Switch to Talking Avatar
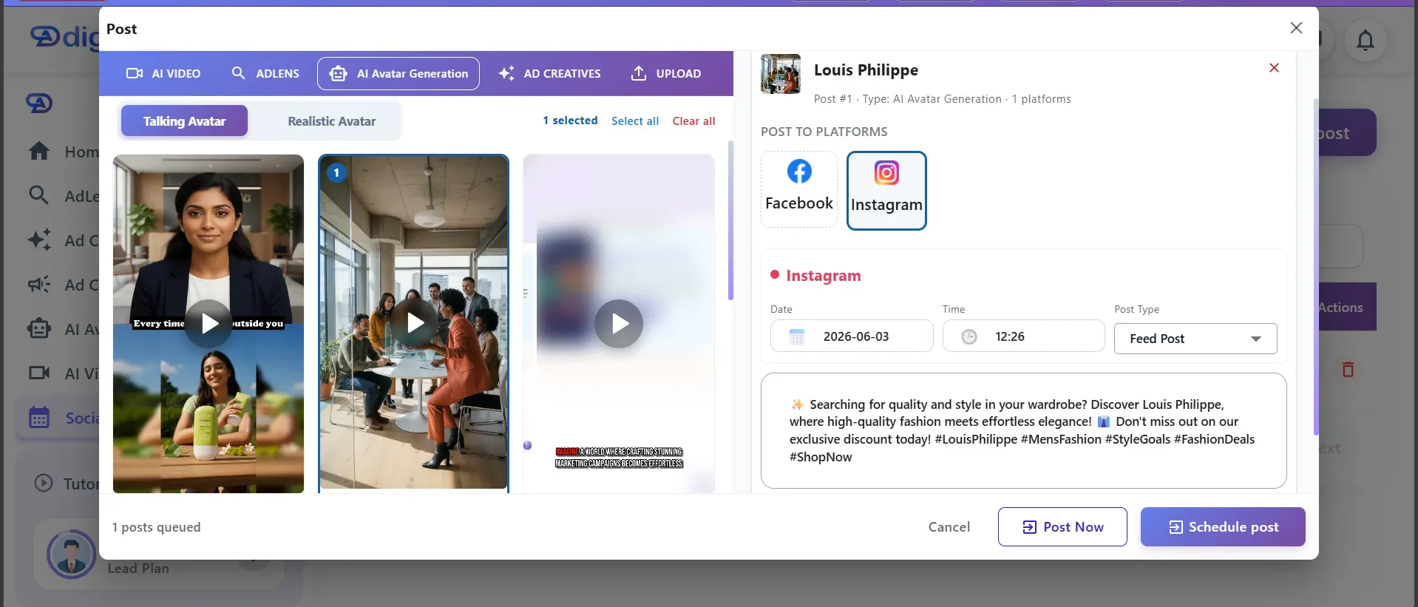Viewport: 1418px width, 607px height. click(184, 121)
